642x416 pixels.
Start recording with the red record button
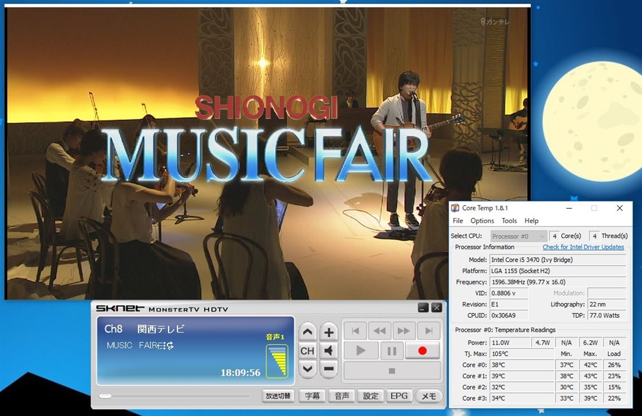point(423,351)
